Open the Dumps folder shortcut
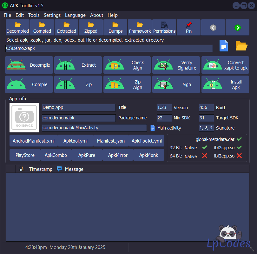Image resolution: width=257 pixels, height=254 pixels. [x=115, y=27]
